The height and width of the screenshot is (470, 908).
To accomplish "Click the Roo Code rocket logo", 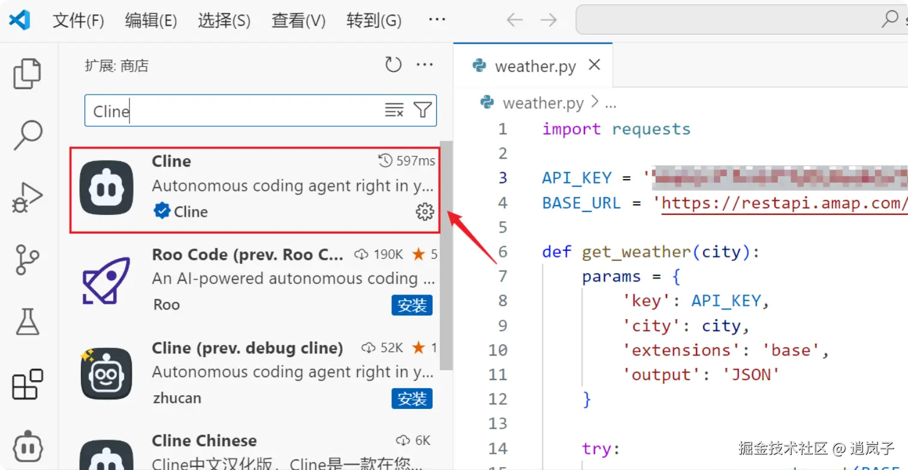I will (x=107, y=280).
